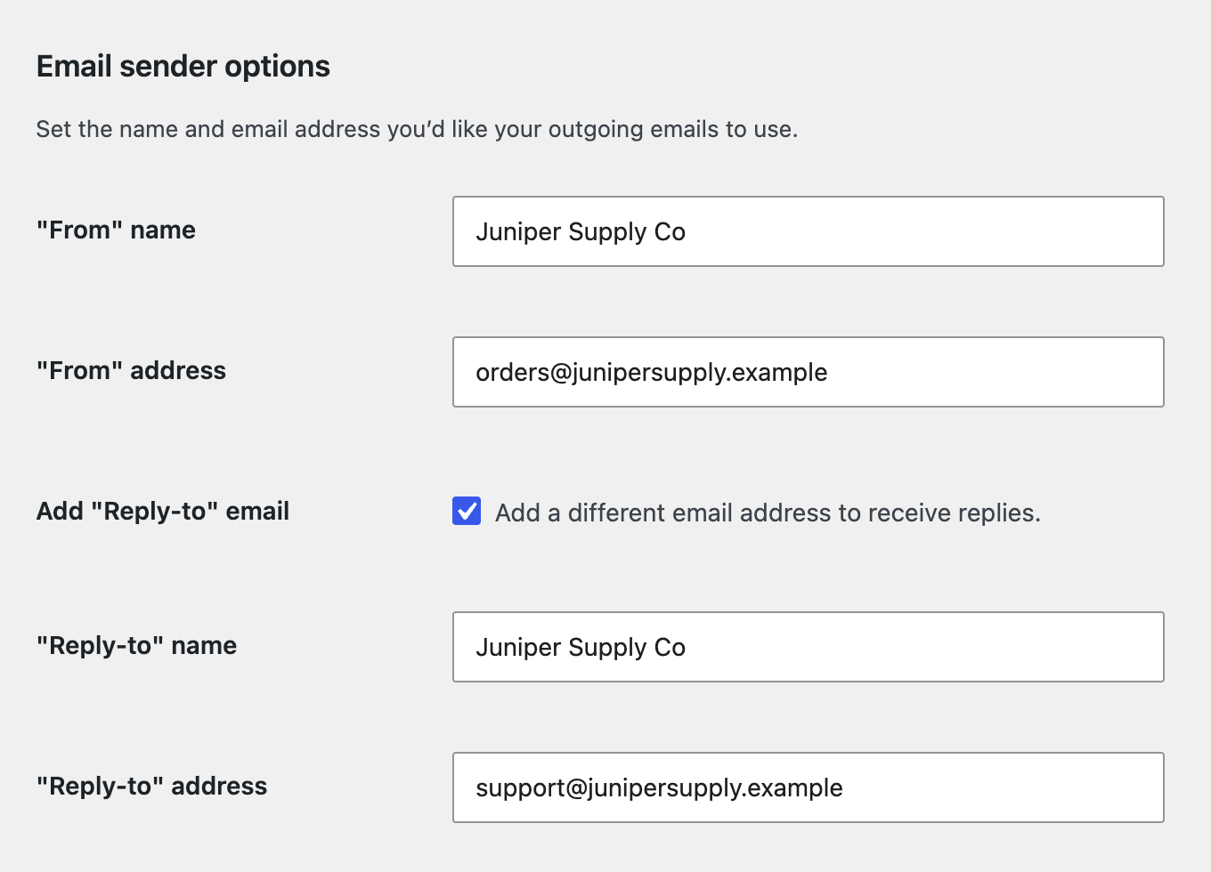1211x872 pixels.
Task: Click into the "From" address input field
Action: click(809, 372)
